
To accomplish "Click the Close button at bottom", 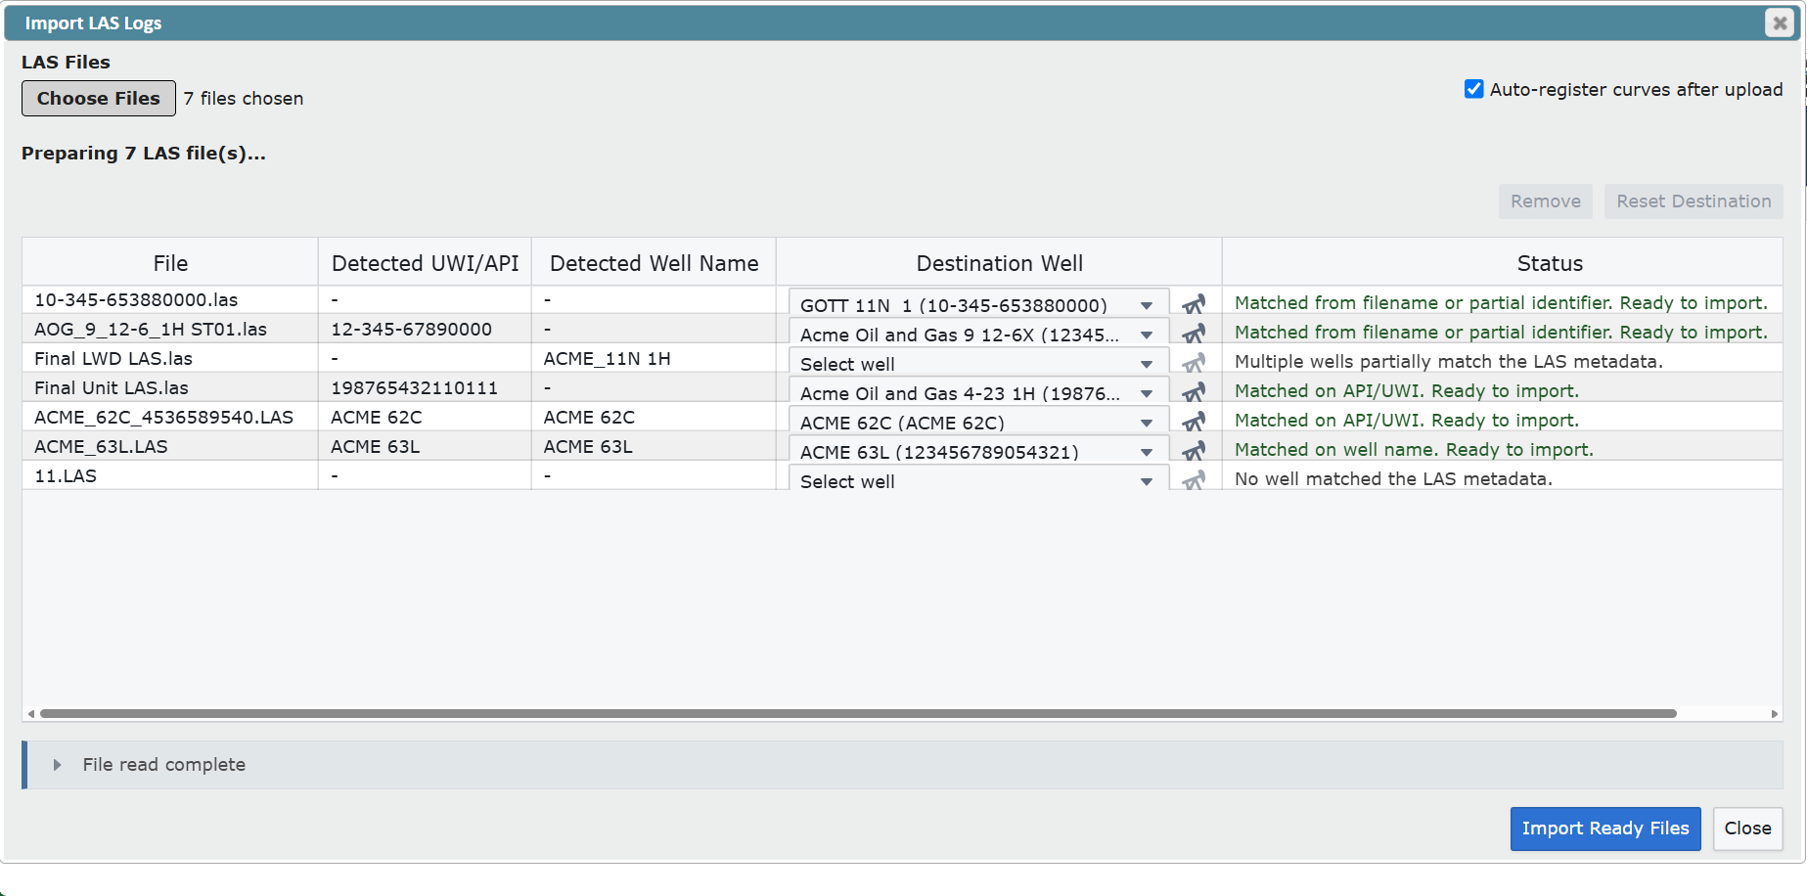I will (1747, 829).
